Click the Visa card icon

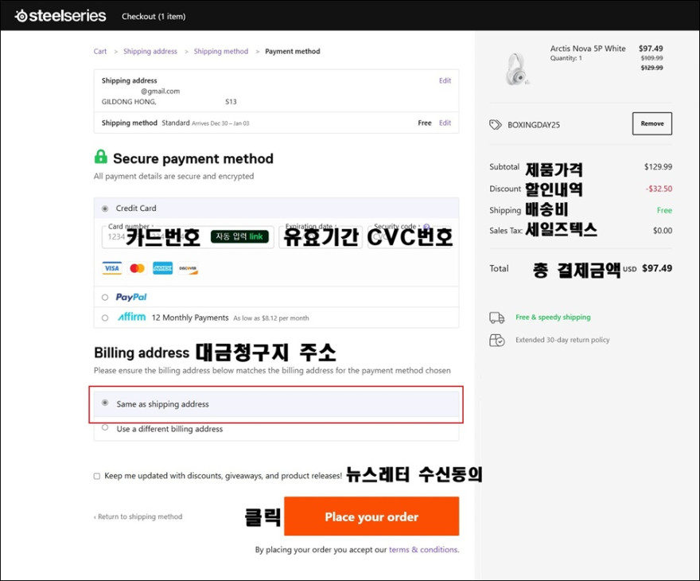pyautogui.click(x=111, y=268)
